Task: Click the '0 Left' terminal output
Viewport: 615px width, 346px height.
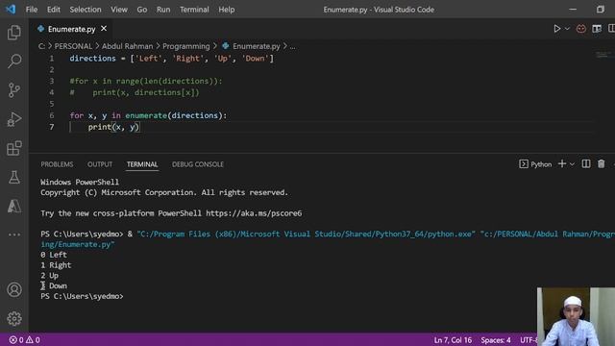Action: tap(54, 255)
